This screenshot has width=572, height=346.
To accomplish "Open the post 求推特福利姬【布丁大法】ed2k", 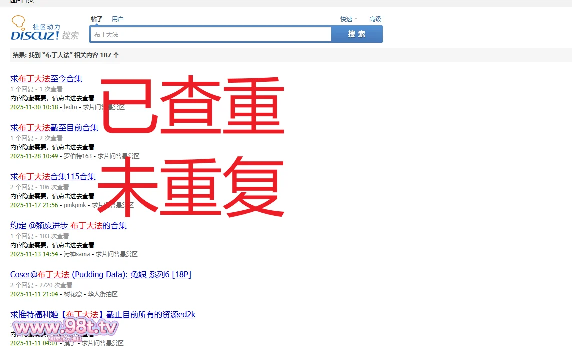I will tap(103, 314).
